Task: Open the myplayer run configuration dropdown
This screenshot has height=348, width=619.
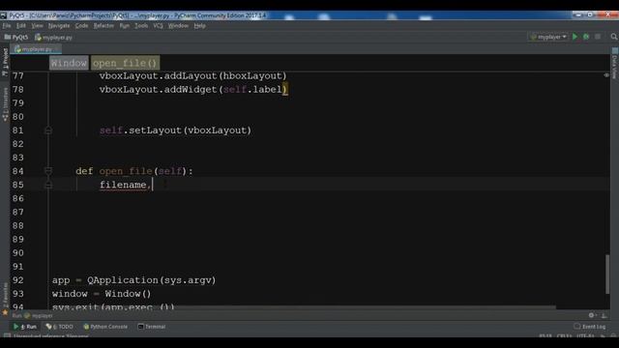Action: pos(548,37)
